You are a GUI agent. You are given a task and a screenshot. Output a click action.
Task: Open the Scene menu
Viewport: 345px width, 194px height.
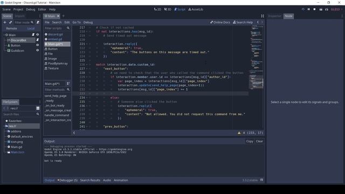coord(6,9)
